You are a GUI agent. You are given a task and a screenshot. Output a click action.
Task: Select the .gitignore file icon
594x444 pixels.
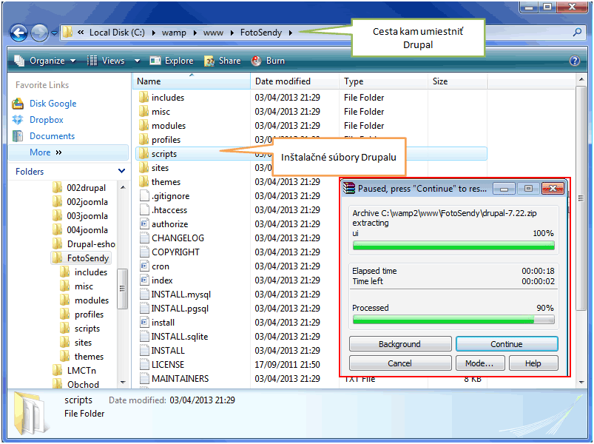pos(144,196)
